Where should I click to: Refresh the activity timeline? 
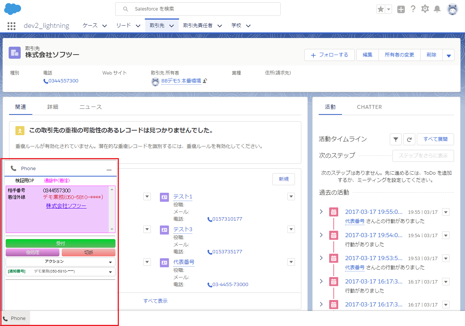click(x=409, y=139)
